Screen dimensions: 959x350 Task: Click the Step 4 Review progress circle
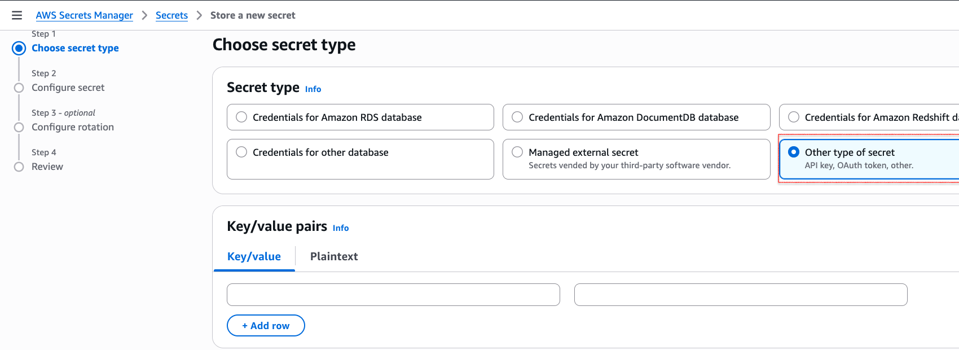coord(19,167)
